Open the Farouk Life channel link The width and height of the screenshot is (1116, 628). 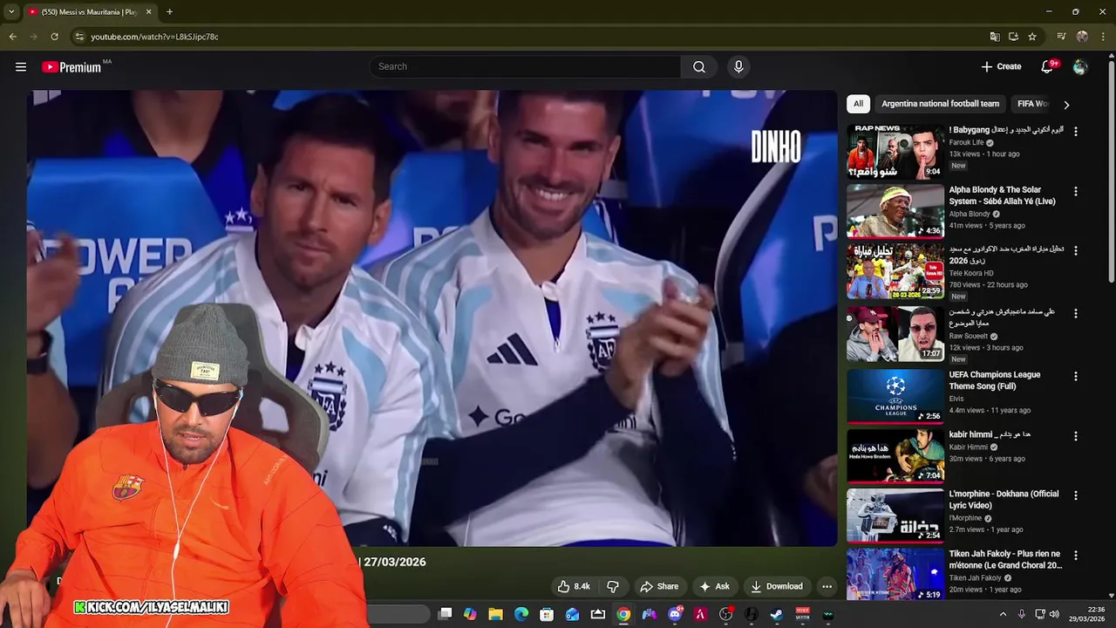point(966,142)
